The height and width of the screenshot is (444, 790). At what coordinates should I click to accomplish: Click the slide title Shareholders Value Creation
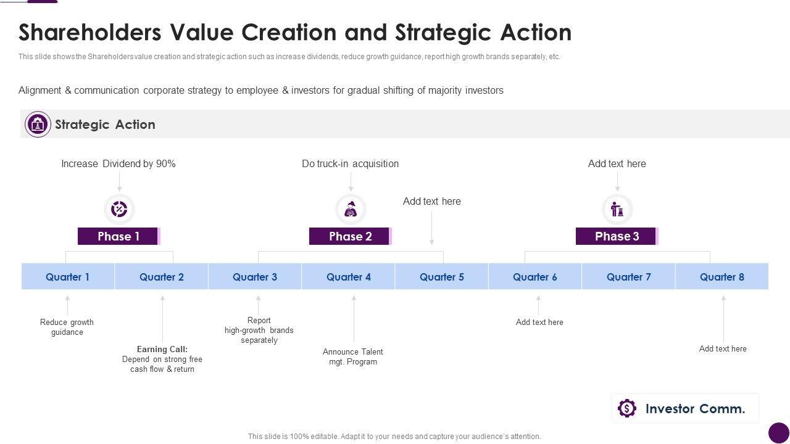295,32
